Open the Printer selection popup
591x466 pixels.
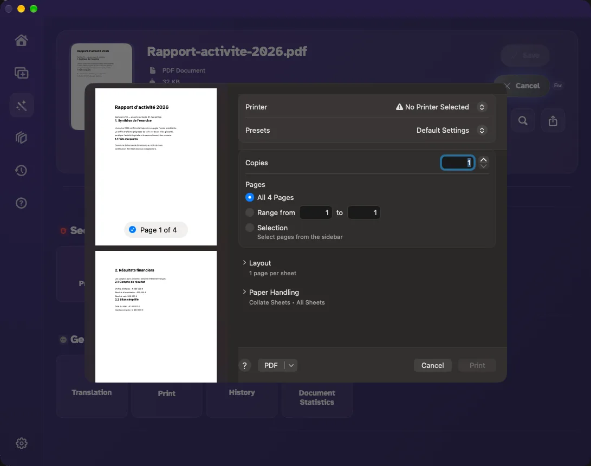[482, 107]
